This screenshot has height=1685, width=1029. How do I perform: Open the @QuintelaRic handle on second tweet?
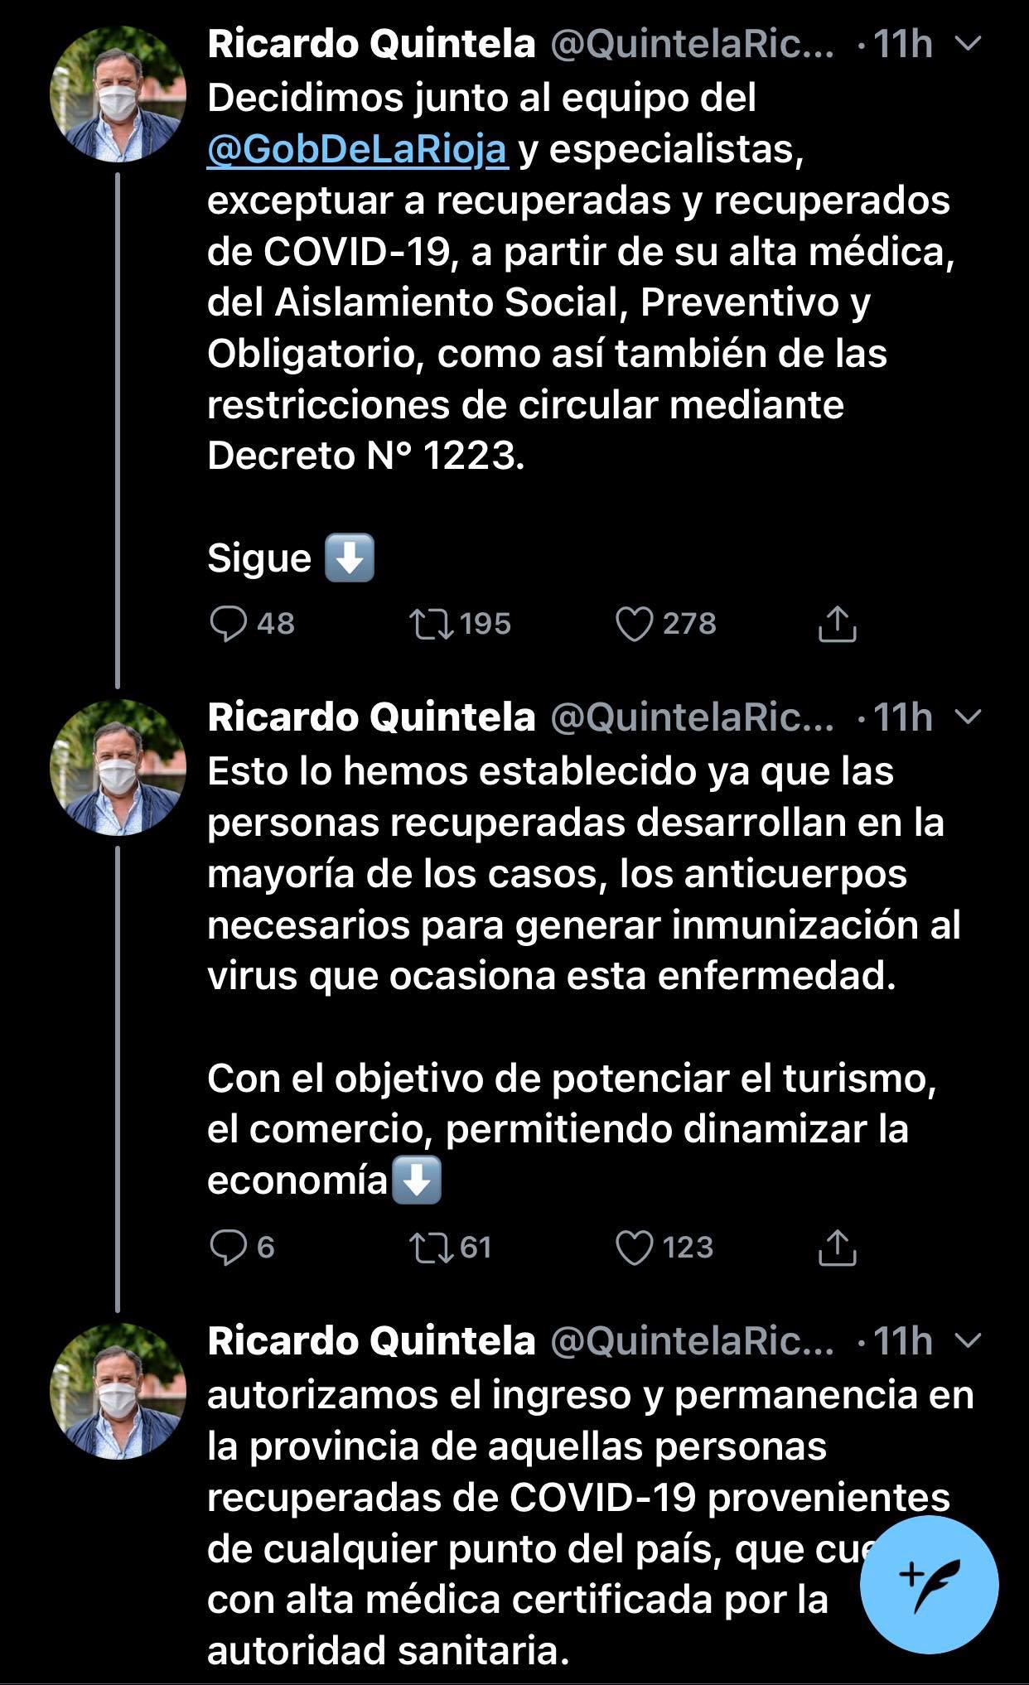[691, 717]
